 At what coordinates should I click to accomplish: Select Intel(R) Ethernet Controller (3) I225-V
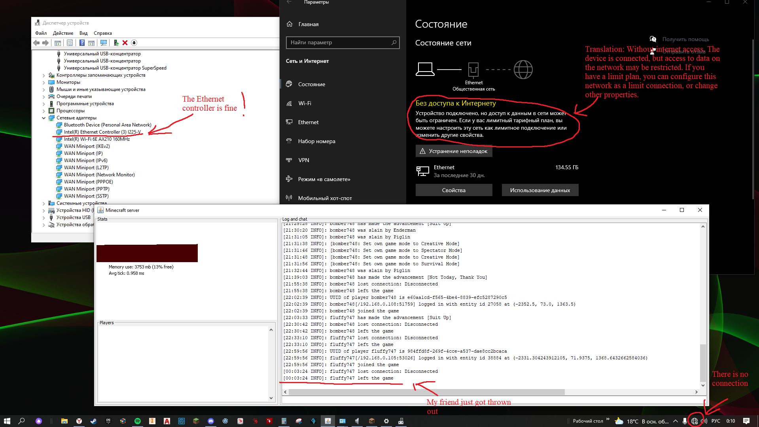[102, 132]
